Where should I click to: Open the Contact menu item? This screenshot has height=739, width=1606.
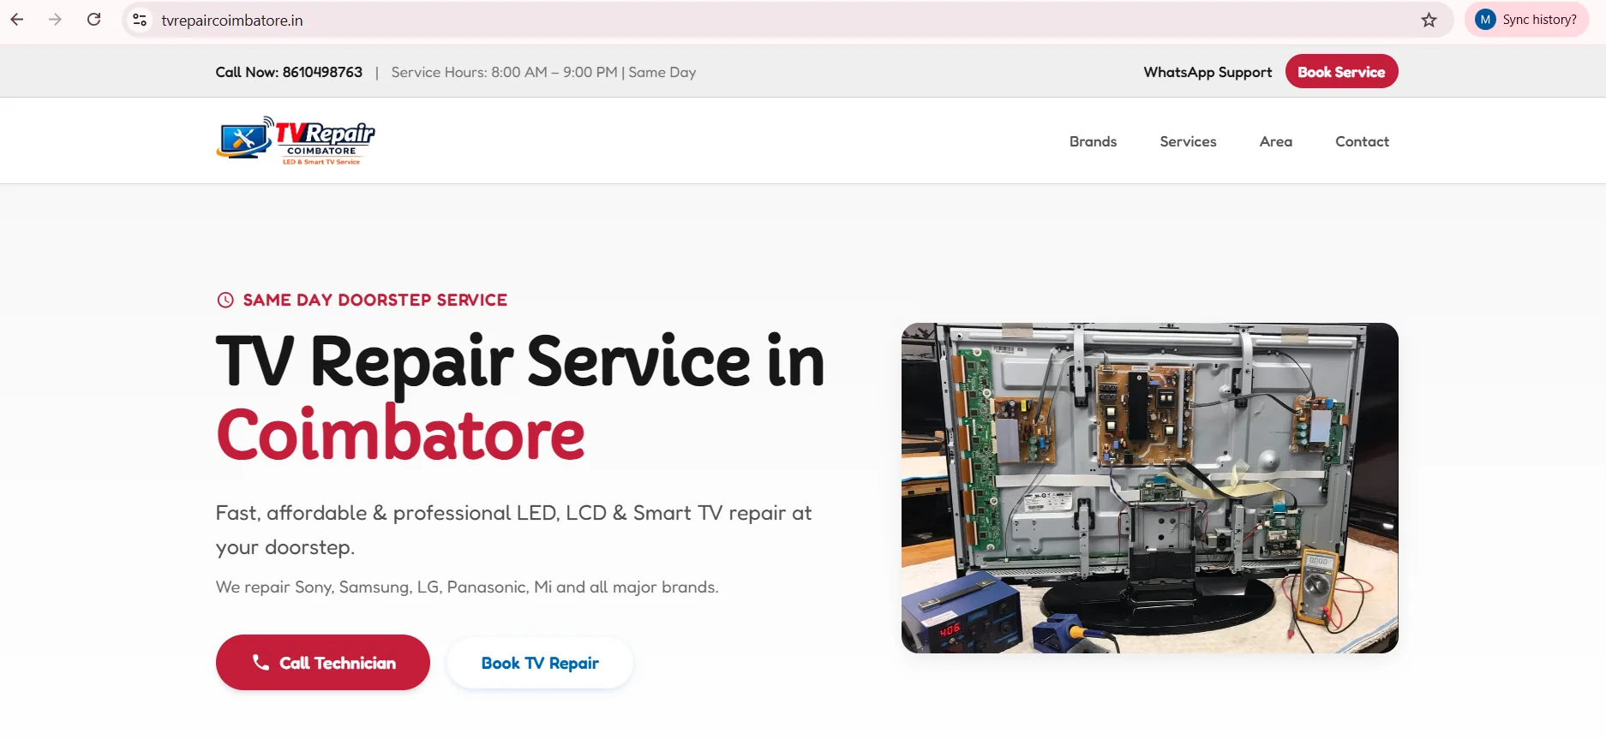1362,141
